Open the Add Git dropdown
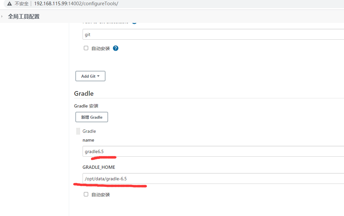This screenshot has height=216, width=344. point(90,76)
